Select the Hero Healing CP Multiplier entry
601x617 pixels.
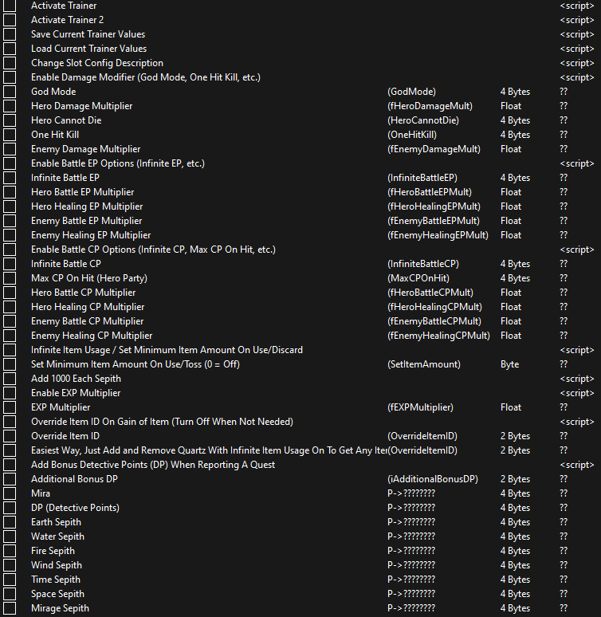pyautogui.click(x=88, y=307)
